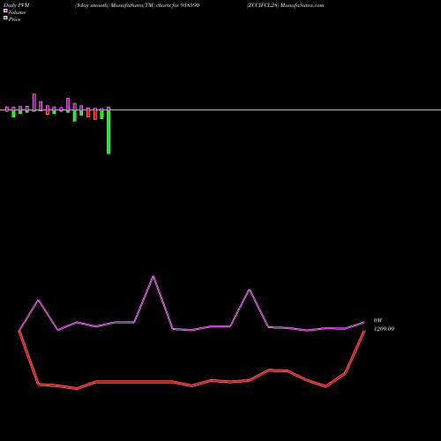The width and height of the screenshot is (441, 441).
Task: Click the 'Volume' legend label
Action: tap(17, 12)
